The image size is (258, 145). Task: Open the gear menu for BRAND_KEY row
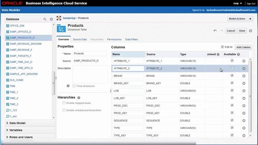(x=244, y=83)
